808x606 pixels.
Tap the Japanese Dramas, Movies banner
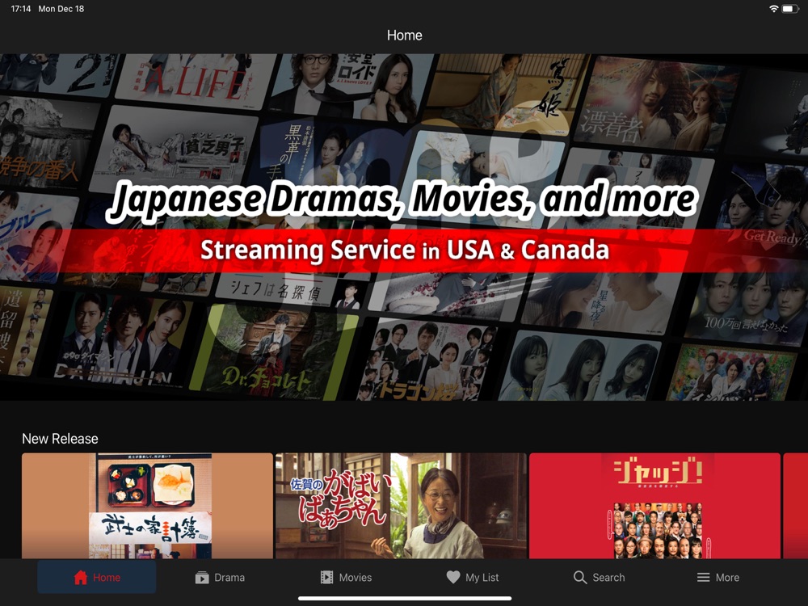[404, 227]
